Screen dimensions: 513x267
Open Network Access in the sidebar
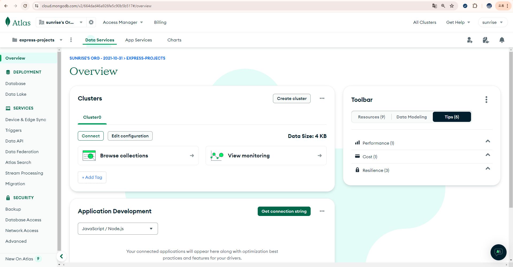pyautogui.click(x=22, y=231)
